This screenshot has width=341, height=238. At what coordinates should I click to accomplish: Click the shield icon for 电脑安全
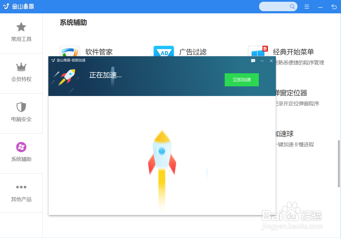click(21, 107)
